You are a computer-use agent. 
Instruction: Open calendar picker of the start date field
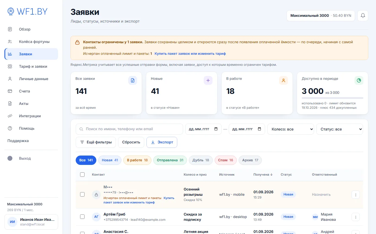216,129
